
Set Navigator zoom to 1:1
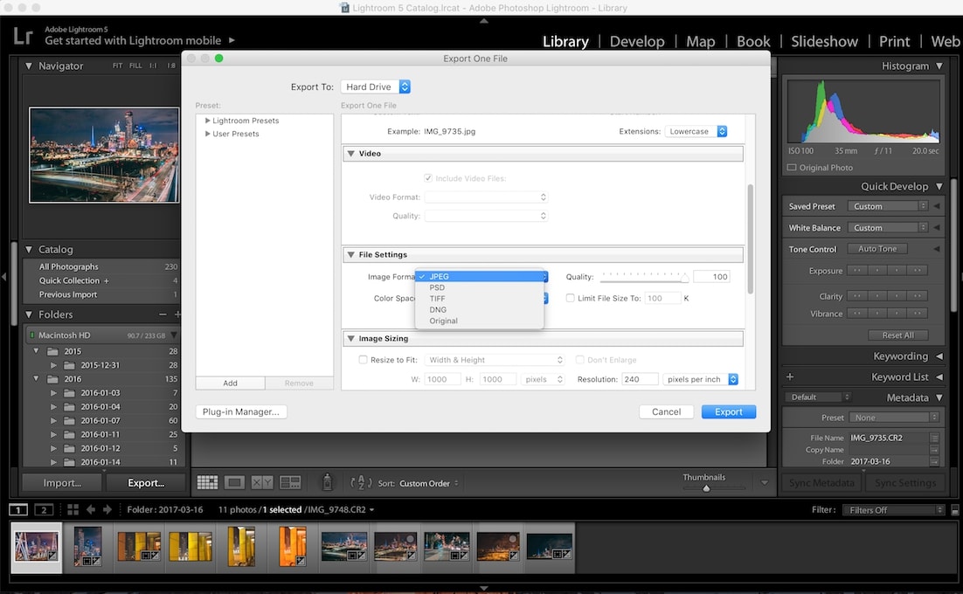(x=153, y=66)
